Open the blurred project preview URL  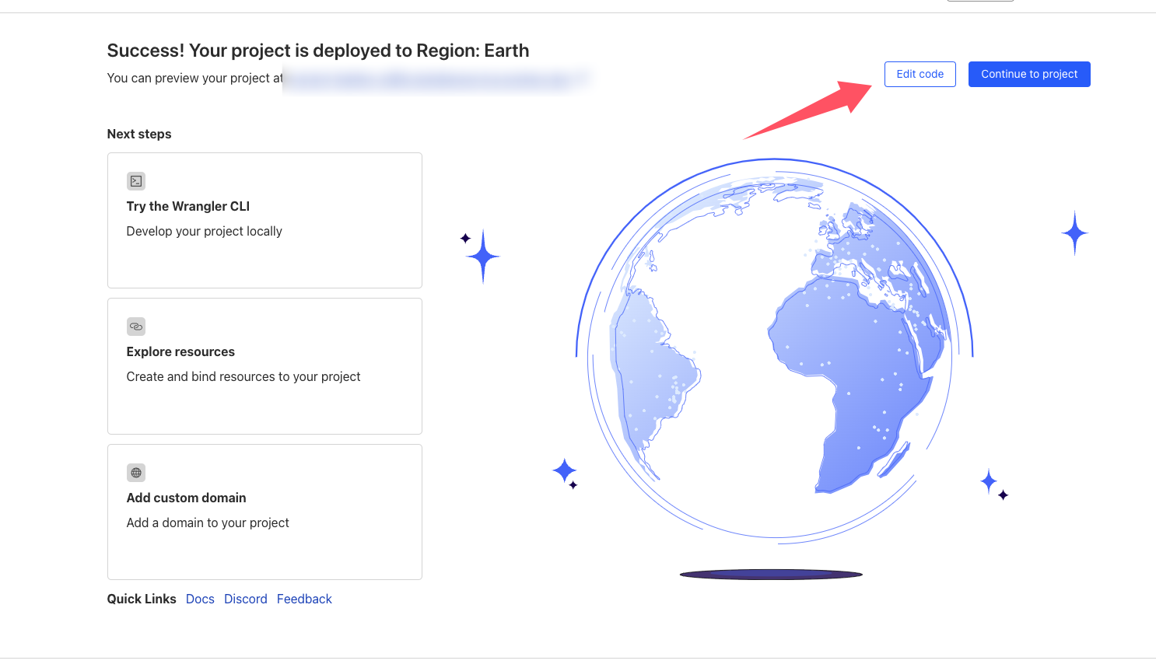pyautogui.click(x=436, y=79)
